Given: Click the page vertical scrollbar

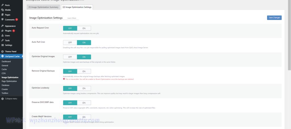Looking at the screenshot, I should [289, 35].
